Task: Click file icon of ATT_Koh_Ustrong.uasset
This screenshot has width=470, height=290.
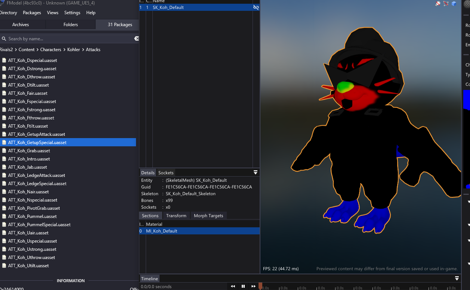Action: click(4, 249)
